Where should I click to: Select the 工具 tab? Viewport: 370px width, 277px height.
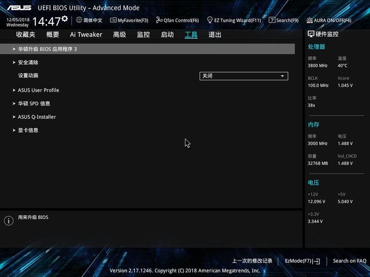tap(191, 34)
